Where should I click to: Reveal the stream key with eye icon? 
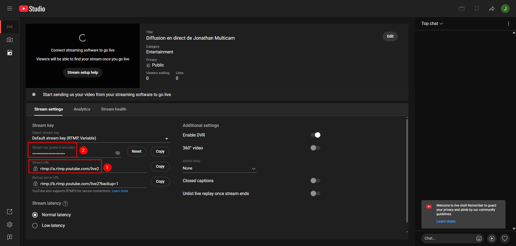[118, 153]
